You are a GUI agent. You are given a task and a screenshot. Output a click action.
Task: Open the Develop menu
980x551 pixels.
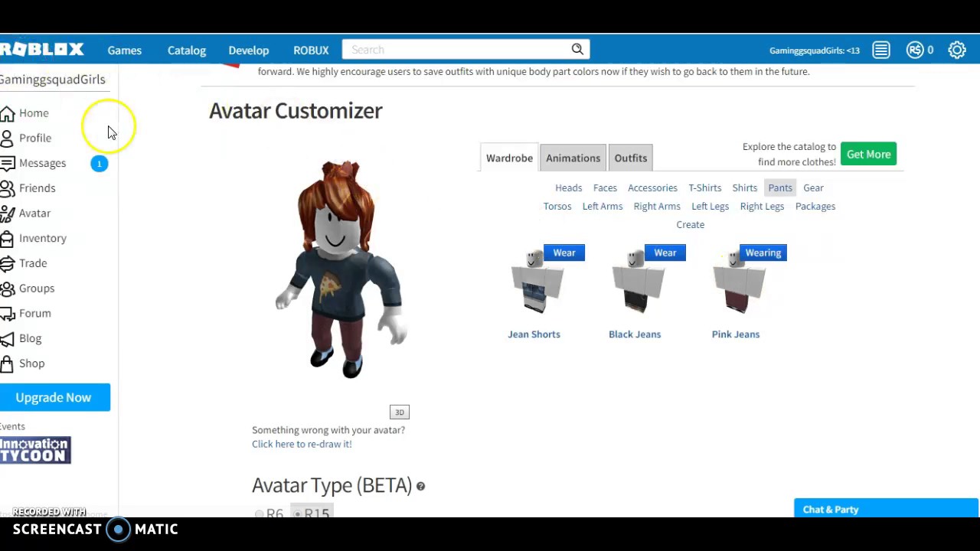(x=249, y=50)
